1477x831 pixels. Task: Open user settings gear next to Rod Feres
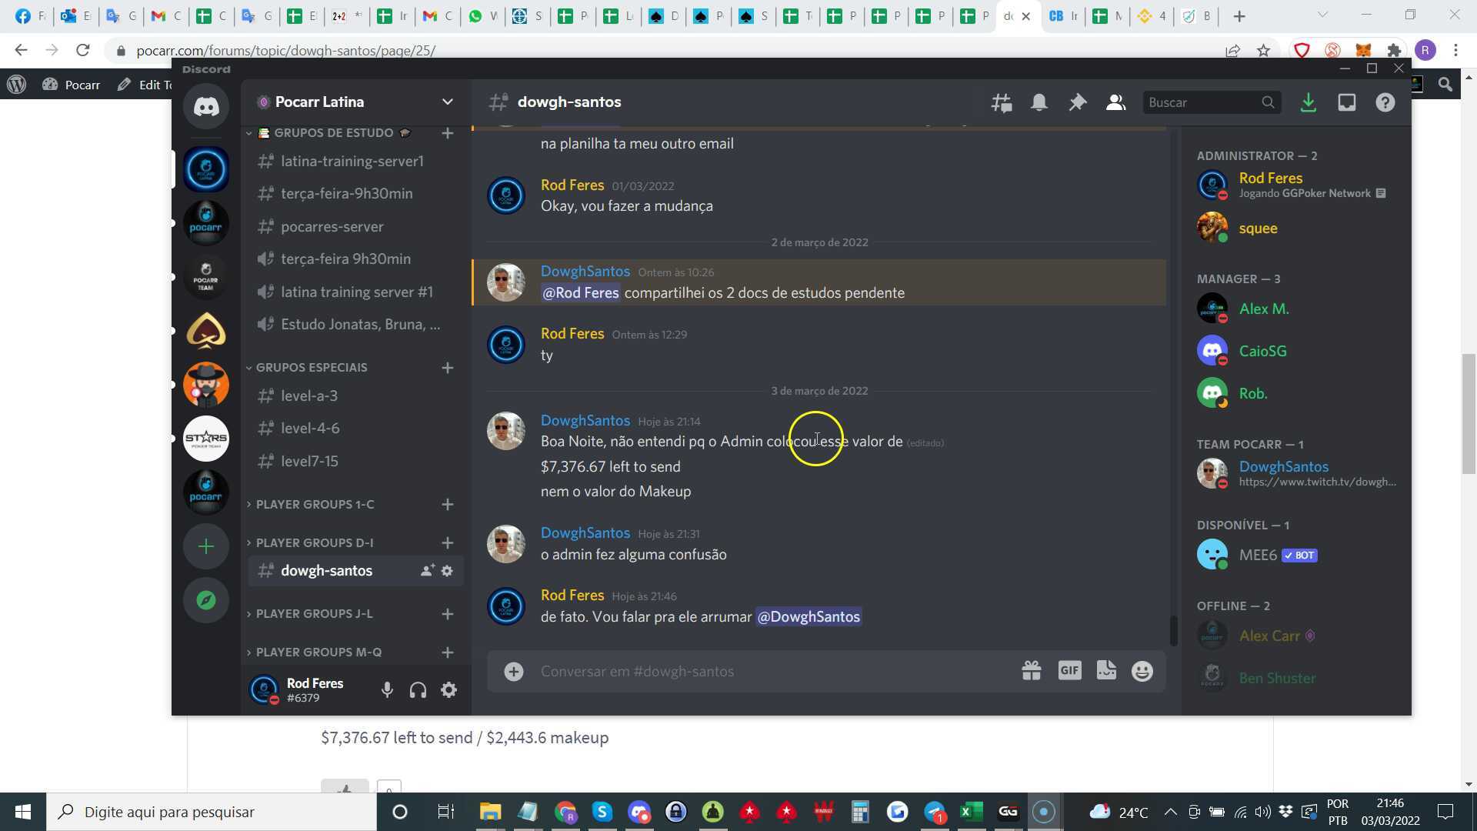[448, 690]
